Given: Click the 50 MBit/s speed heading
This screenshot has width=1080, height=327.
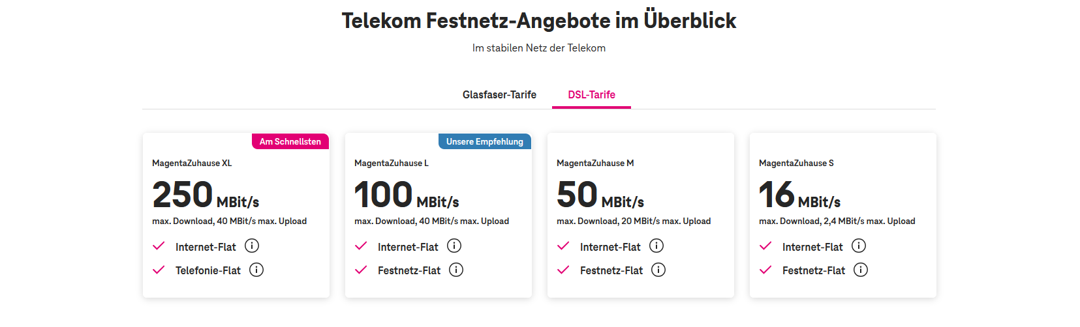Looking at the screenshot, I should (x=600, y=195).
